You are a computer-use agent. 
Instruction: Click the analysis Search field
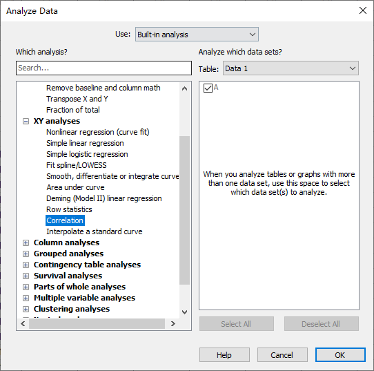click(x=104, y=68)
